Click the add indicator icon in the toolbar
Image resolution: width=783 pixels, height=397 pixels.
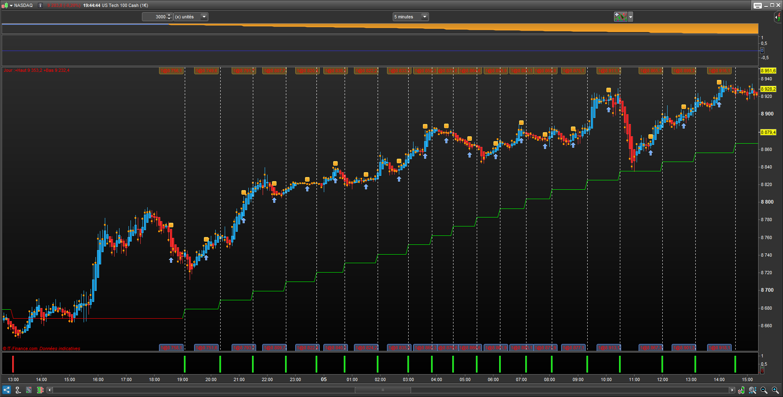(x=621, y=17)
